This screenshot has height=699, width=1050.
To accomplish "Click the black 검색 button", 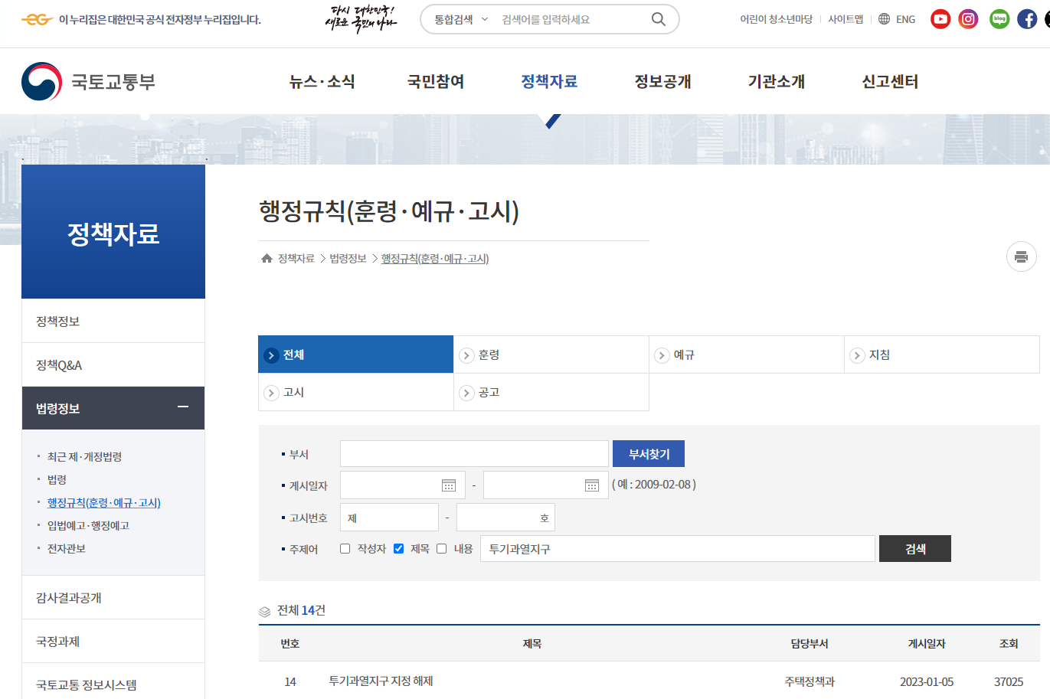I will (915, 549).
